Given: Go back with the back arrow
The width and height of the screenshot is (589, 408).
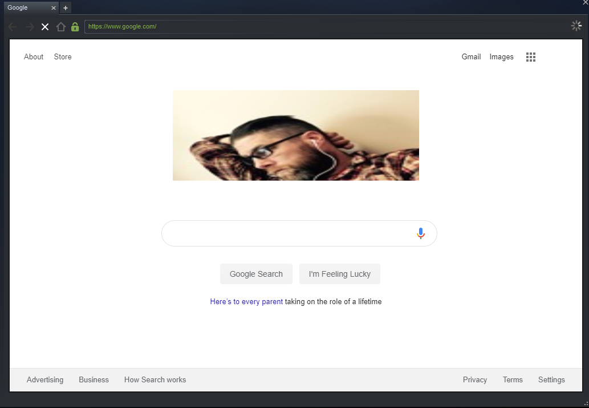Looking at the screenshot, I should point(12,27).
